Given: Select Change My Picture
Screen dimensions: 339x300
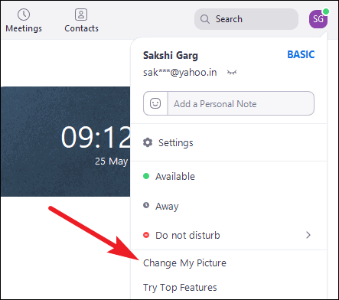Looking at the screenshot, I should 184,263.
